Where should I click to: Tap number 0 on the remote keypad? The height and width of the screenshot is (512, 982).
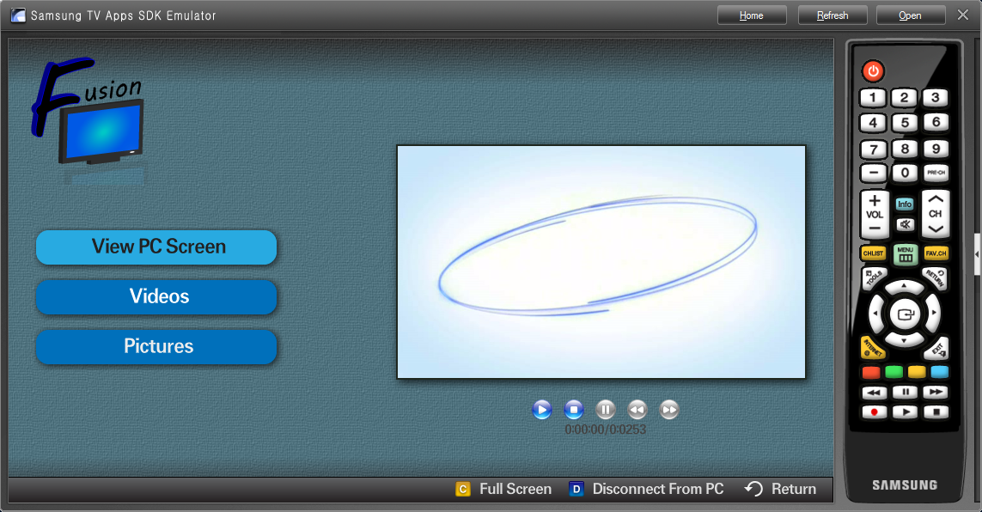905,173
